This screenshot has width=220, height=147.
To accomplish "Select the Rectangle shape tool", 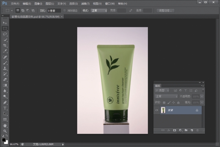I will [5, 119].
